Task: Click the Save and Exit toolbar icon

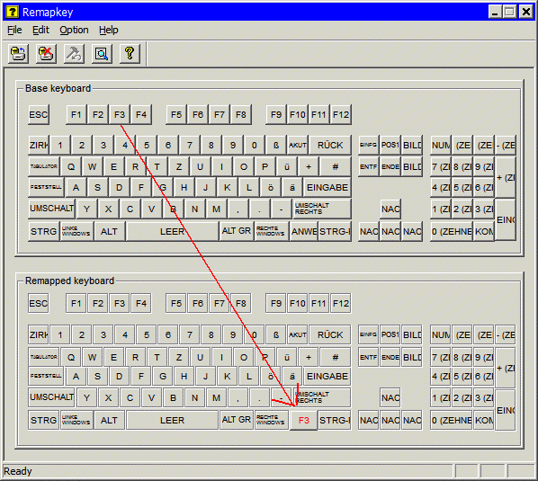Action: point(18,54)
